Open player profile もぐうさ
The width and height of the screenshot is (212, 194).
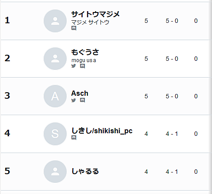[x=85, y=52]
